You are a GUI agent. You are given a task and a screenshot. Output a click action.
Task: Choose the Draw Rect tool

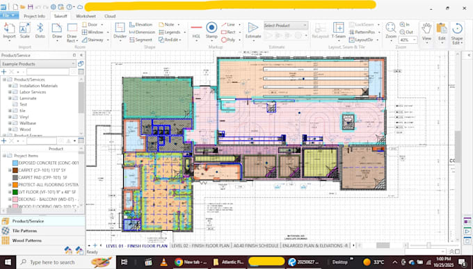click(72, 33)
